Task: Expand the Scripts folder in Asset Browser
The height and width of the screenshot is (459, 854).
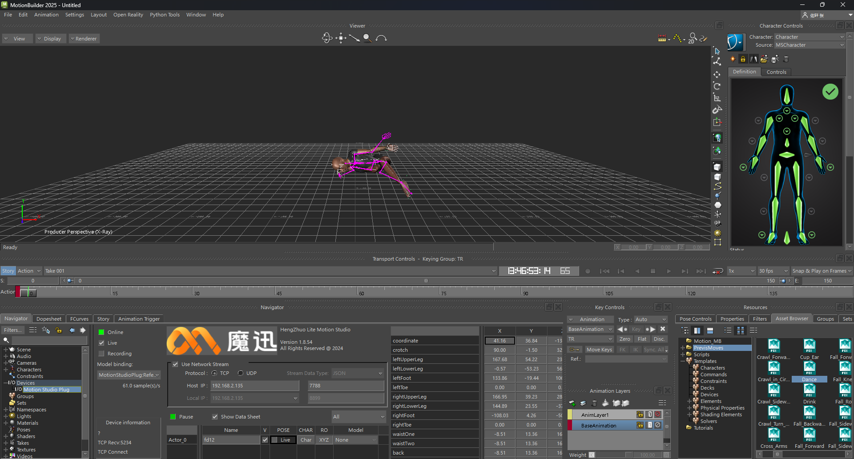Action: (683, 354)
